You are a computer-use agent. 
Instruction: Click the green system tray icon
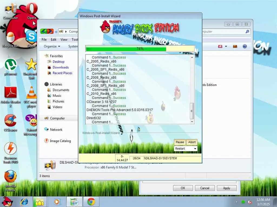pyautogui.click(x=243, y=202)
